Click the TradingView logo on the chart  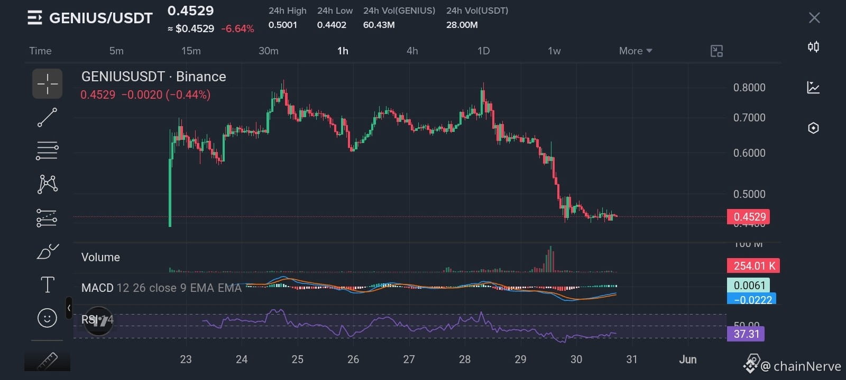pos(98,320)
